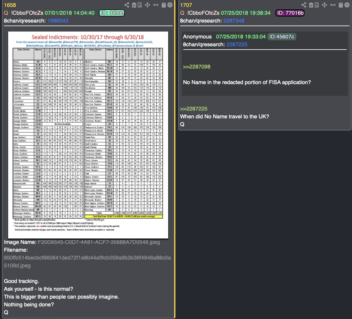The image size is (352, 319).
Task: Click the purple ID: 77016b badge
Action: click(290, 13)
